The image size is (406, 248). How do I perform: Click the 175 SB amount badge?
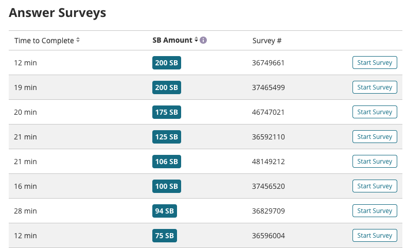[167, 112]
